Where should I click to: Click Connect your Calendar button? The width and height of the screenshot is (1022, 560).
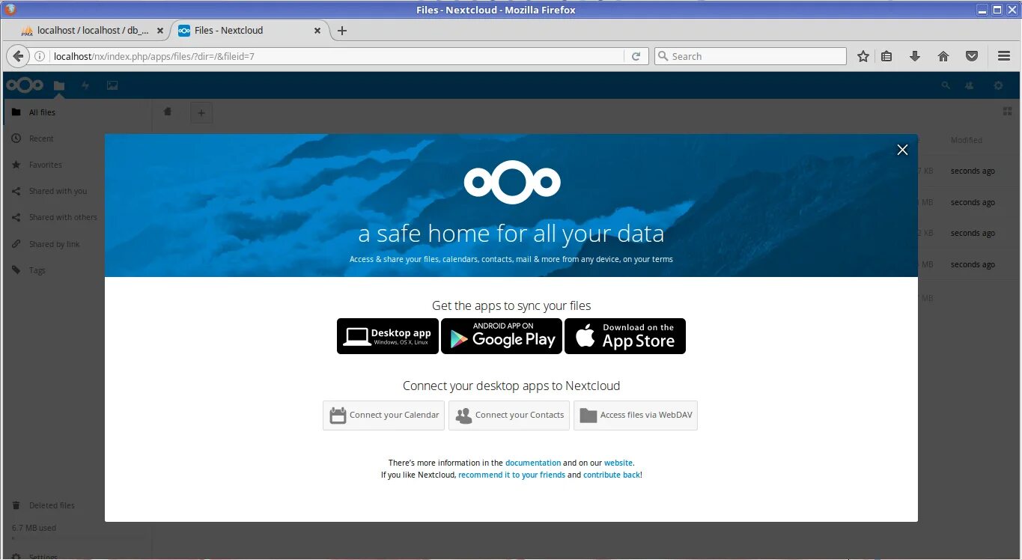[x=384, y=415]
